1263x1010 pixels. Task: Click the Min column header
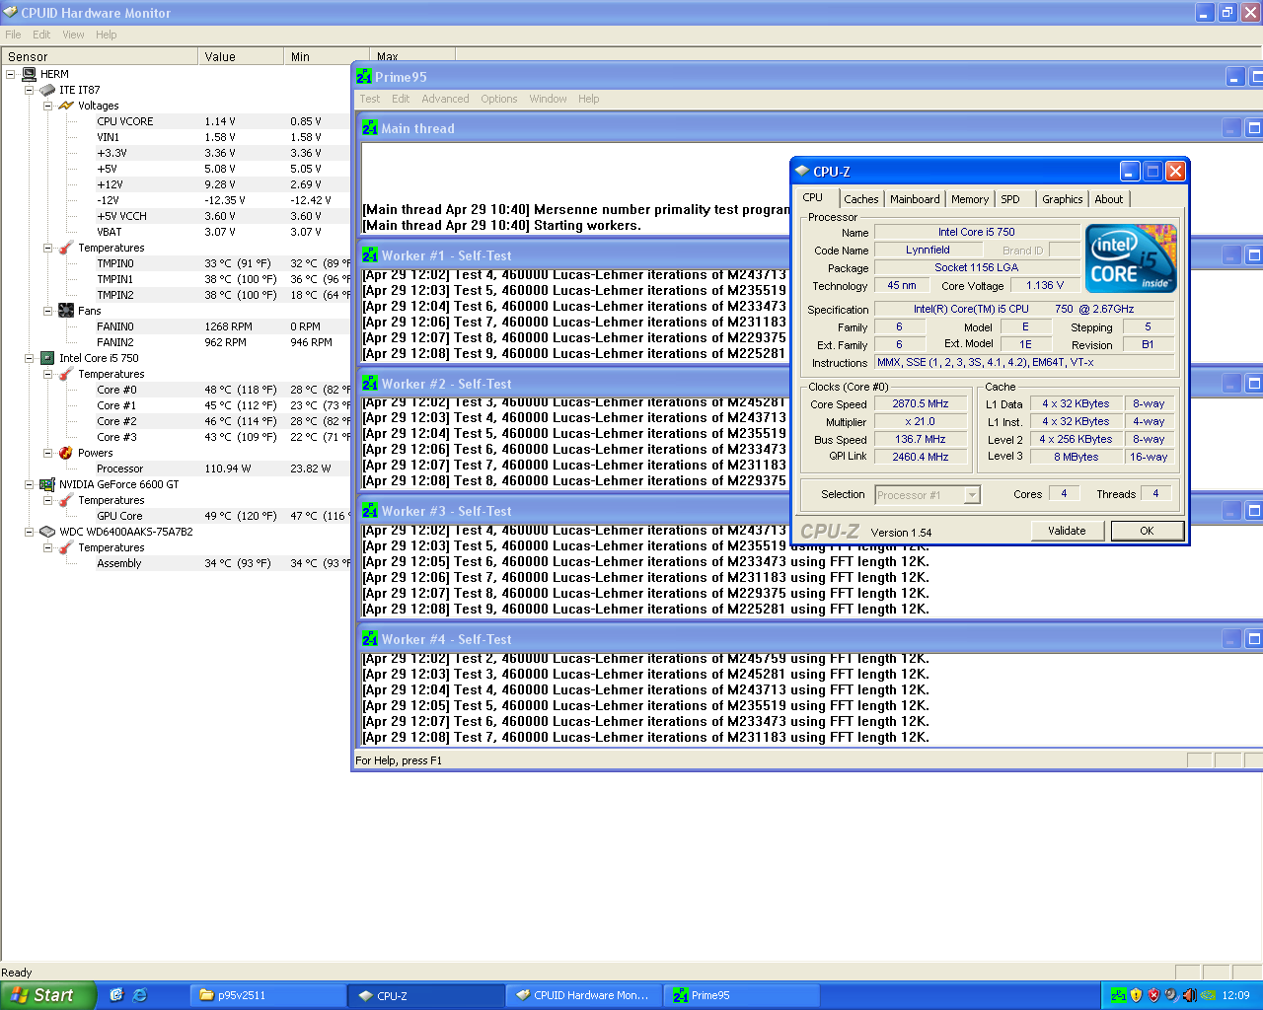pos(327,56)
